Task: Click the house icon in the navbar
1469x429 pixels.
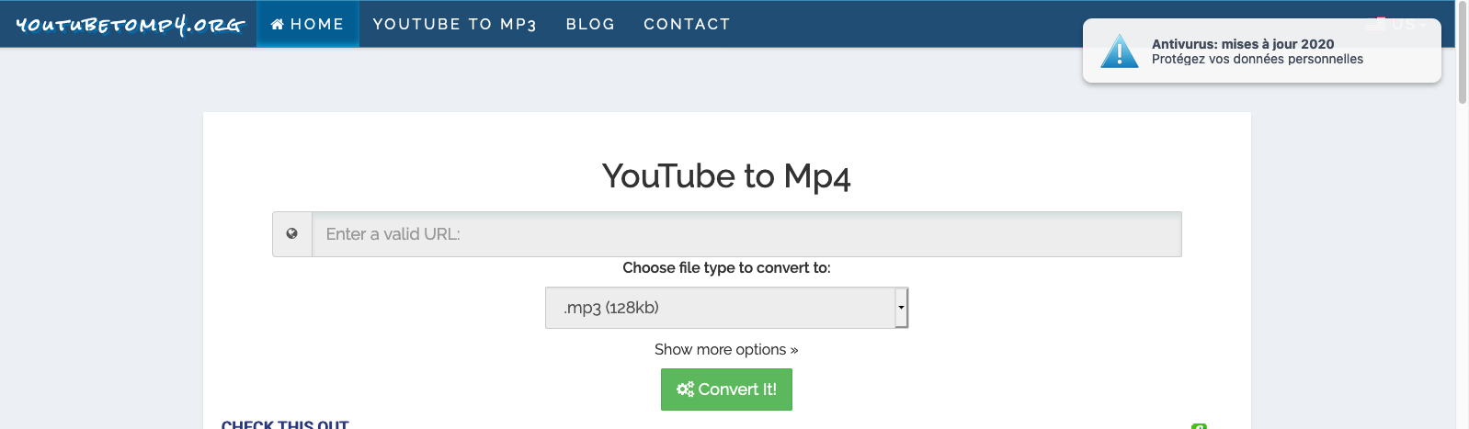Action: 277,25
